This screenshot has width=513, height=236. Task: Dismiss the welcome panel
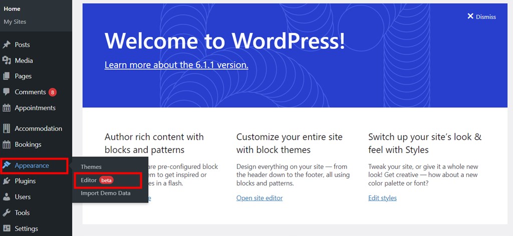click(481, 16)
